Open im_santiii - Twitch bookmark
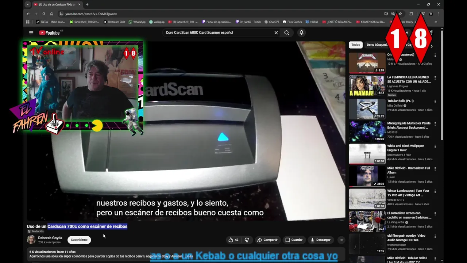The width and height of the screenshot is (467, 263). click(248, 22)
